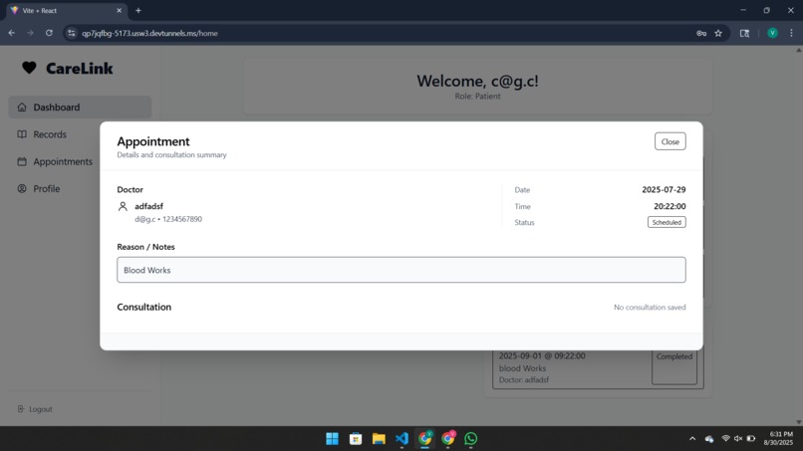Close the Appointment dialog

point(669,141)
